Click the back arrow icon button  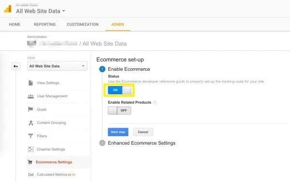(16, 66)
